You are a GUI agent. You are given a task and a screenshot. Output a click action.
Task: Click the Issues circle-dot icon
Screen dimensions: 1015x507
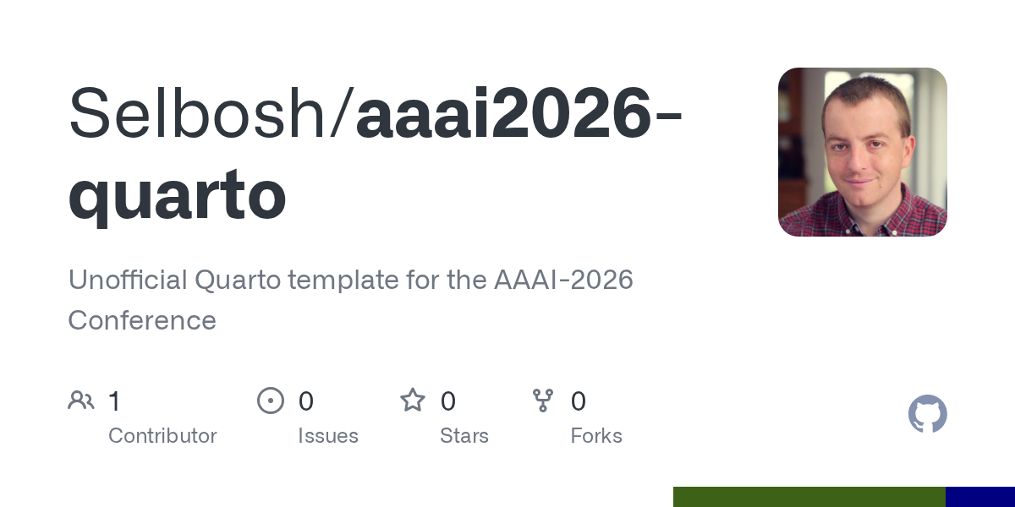tap(271, 401)
